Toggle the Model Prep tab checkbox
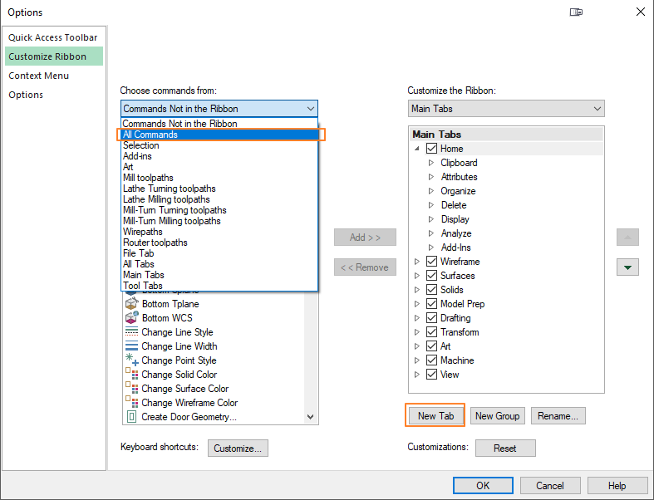Screen dimensions: 654x500 click(x=431, y=304)
